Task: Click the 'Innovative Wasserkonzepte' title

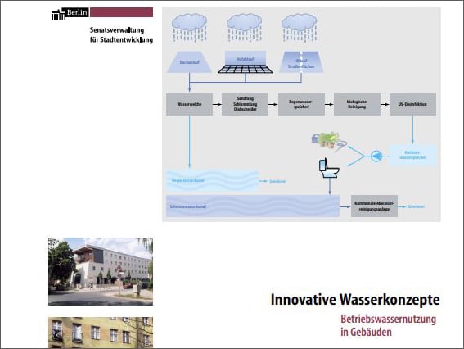Action: (355, 300)
